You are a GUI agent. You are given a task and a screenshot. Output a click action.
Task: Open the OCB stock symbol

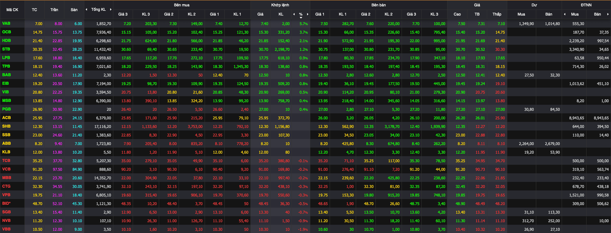[x=6, y=32]
